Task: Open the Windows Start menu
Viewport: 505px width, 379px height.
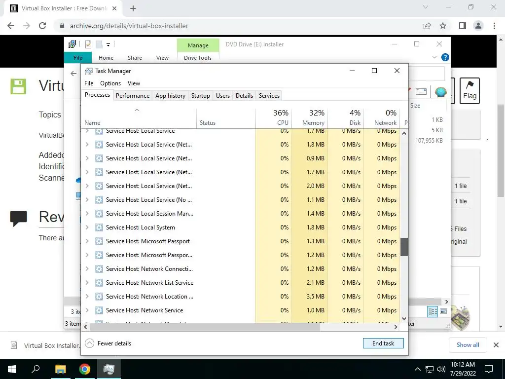Action: tap(12, 369)
